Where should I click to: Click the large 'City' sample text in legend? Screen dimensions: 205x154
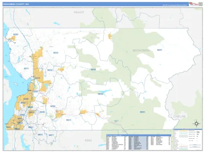click(x=198, y=132)
